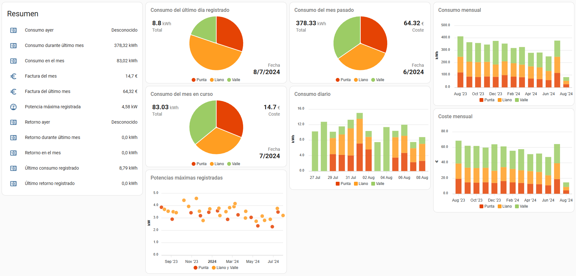The width and height of the screenshot is (576, 276).
Task: Toggle Valle legend in último día registrado chart
Action: [x=234, y=80]
